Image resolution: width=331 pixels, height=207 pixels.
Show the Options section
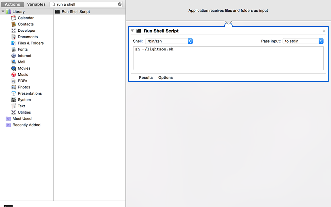(x=165, y=78)
